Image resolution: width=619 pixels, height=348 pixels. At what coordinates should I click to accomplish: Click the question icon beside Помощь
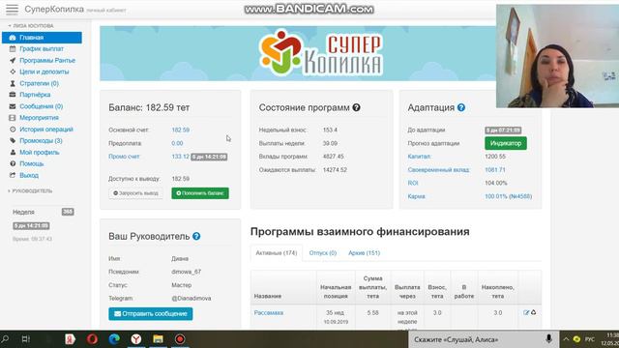(13, 163)
